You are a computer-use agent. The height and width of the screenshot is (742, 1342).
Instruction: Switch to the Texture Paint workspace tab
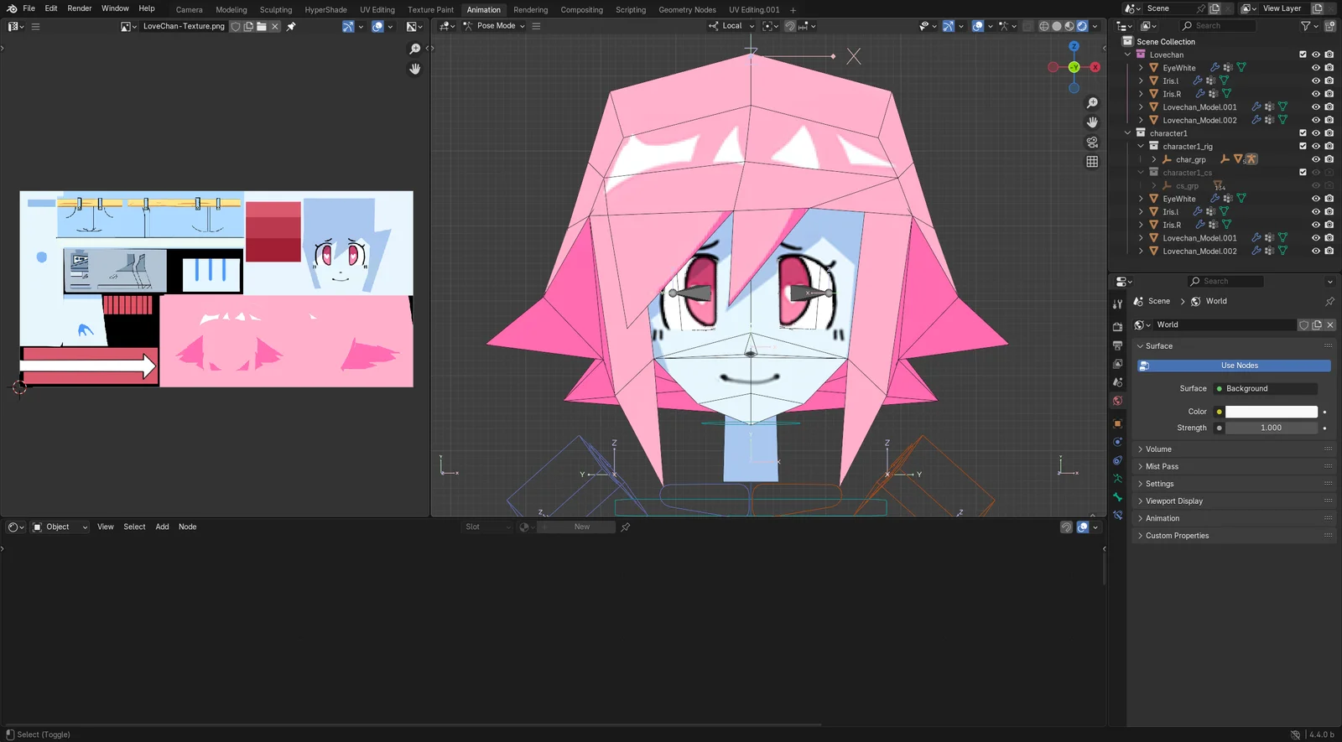pyautogui.click(x=430, y=10)
